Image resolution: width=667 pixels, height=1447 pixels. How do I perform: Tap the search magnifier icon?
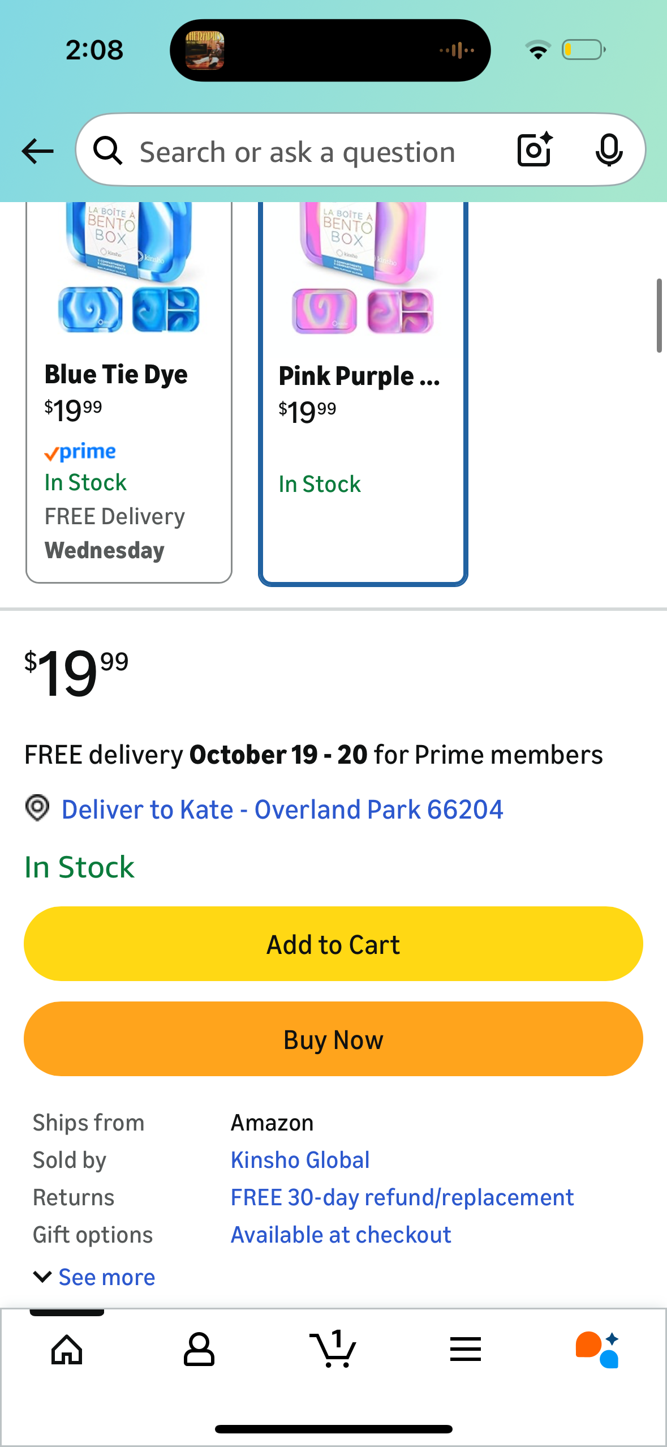tap(107, 151)
